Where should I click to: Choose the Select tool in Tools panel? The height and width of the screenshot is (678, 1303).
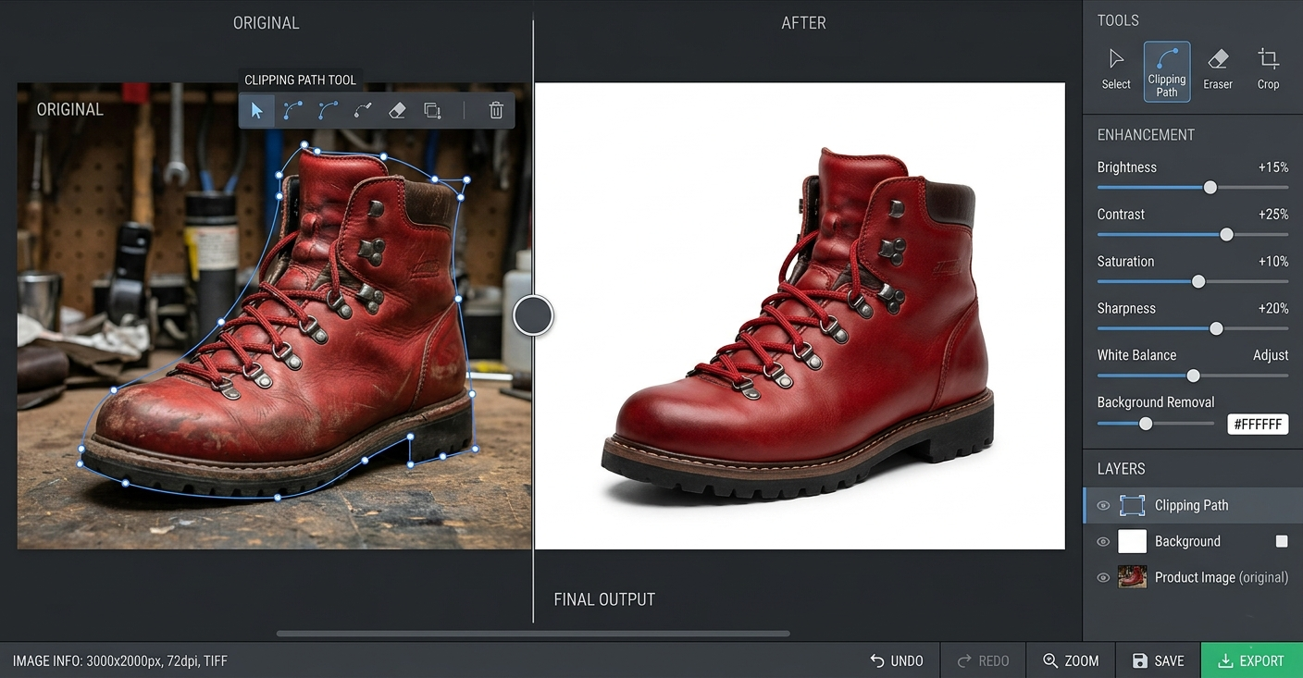pos(1116,69)
